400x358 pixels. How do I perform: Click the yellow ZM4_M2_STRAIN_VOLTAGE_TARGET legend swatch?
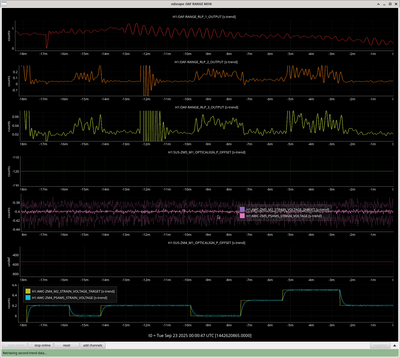(x=28, y=291)
